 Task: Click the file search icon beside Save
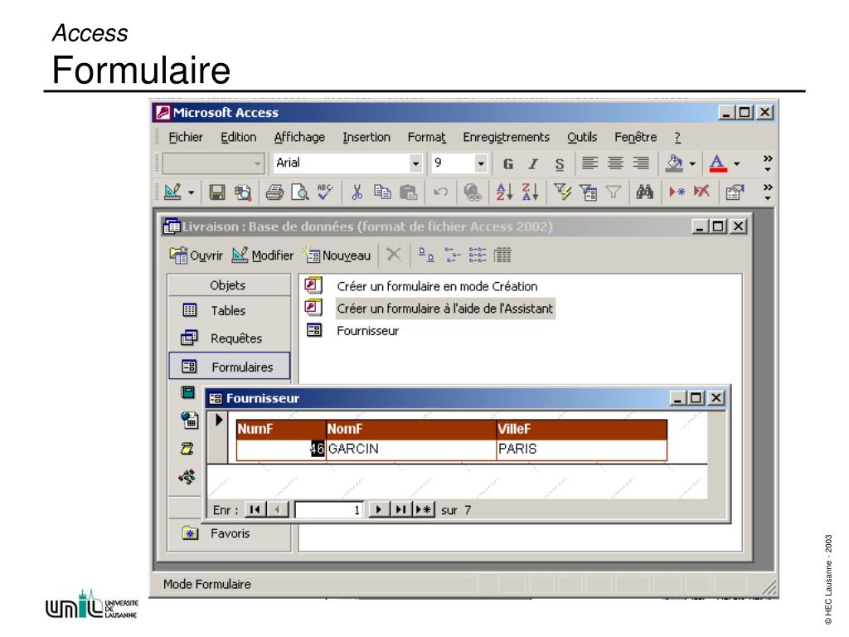click(x=243, y=192)
